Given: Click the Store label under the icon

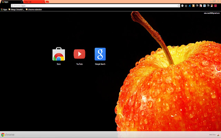Looking at the screenshot, I should (58, 64).
